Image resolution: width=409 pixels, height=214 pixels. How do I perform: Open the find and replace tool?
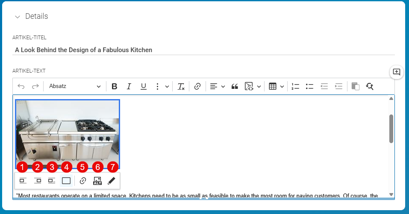tap(370, 86)
